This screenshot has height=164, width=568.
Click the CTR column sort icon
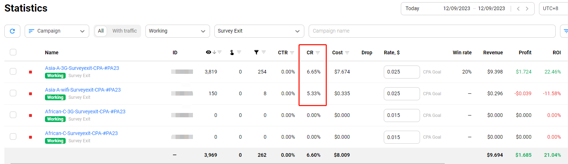coord(292,53)
